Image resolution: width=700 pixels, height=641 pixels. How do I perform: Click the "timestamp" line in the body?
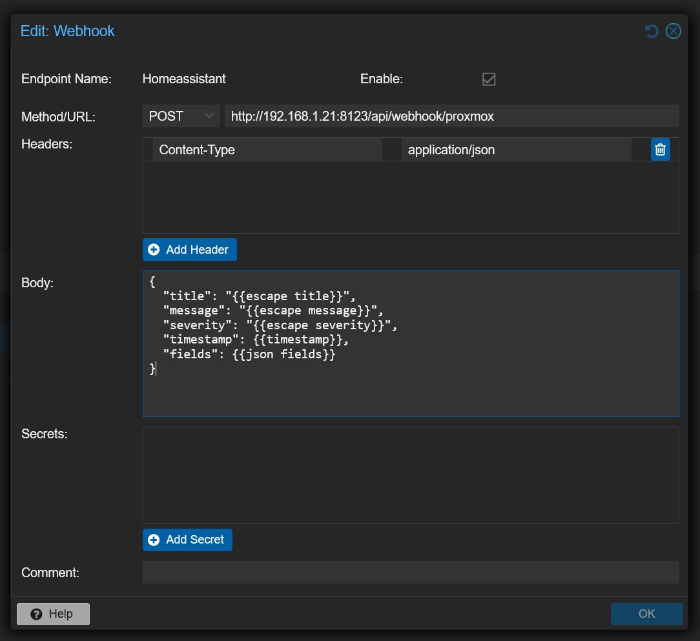[x=256, y=340]
